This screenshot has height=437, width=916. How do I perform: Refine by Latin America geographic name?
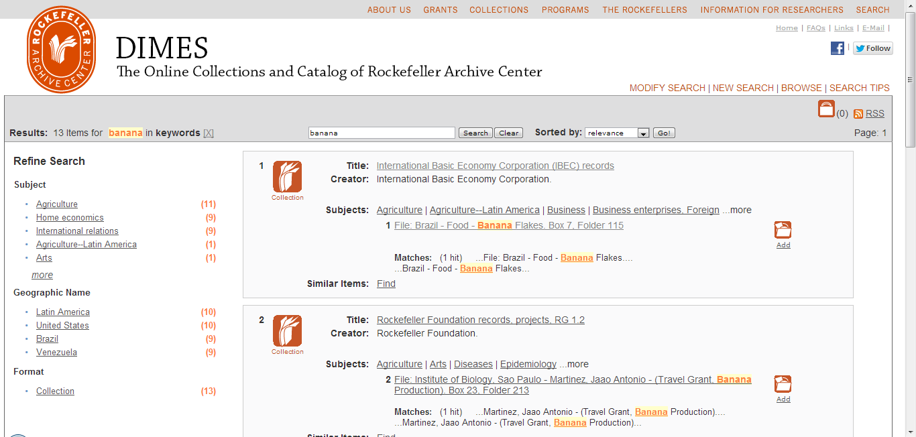click(63, 312)
